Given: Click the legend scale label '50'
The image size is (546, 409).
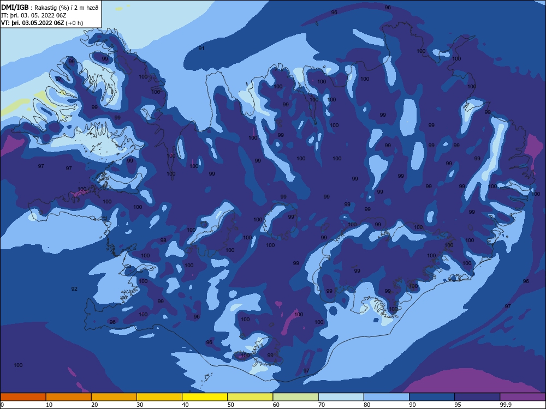Looking at the screenshot, I should [231, 405].
